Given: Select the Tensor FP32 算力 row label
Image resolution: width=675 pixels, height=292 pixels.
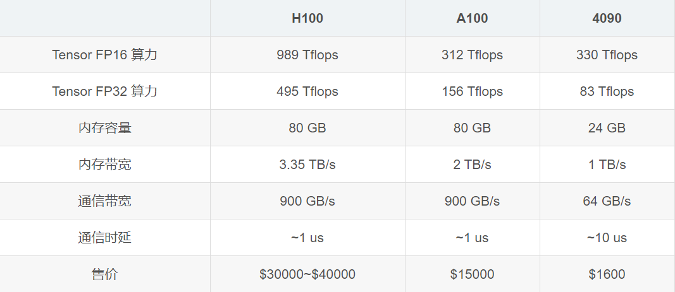Looking at the screenshot, I should pyautogui.click(x=105, y=91).
